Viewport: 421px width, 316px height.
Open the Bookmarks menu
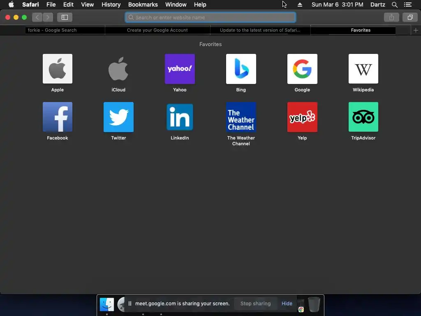143,5
